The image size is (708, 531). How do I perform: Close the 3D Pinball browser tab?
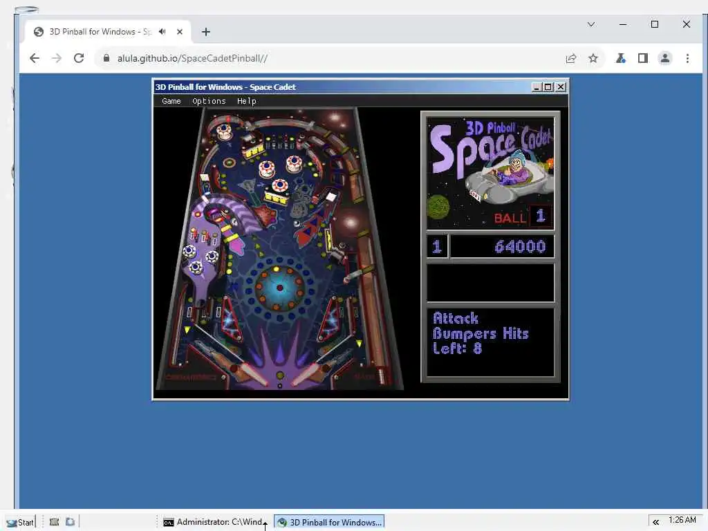tap(180, 32)
